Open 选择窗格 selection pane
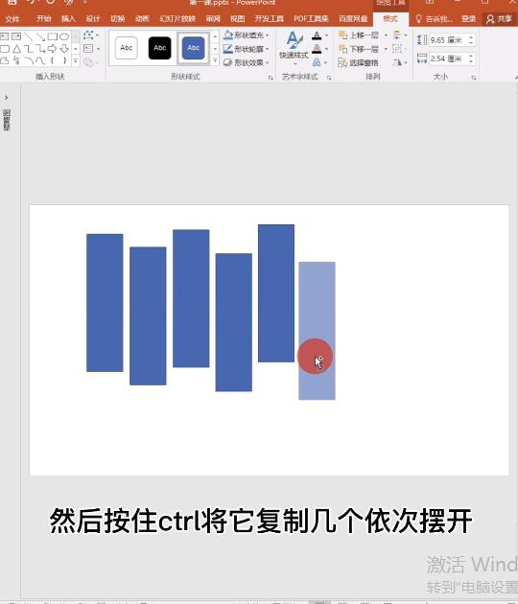The width and height of the screenshot is (518, 604). [358, 62]
